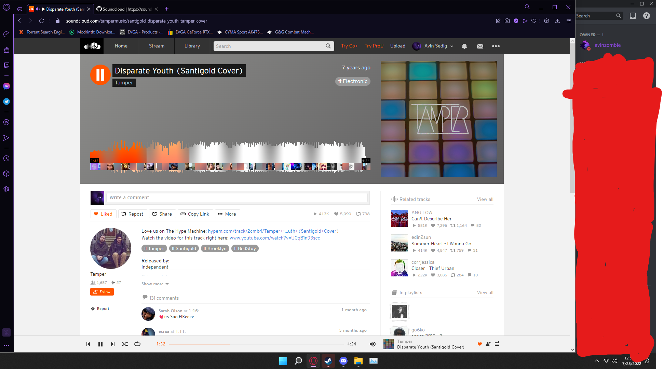This screenshot has height=369, width=663.
Task: Open the notifications bell
Action: point(464,46)
